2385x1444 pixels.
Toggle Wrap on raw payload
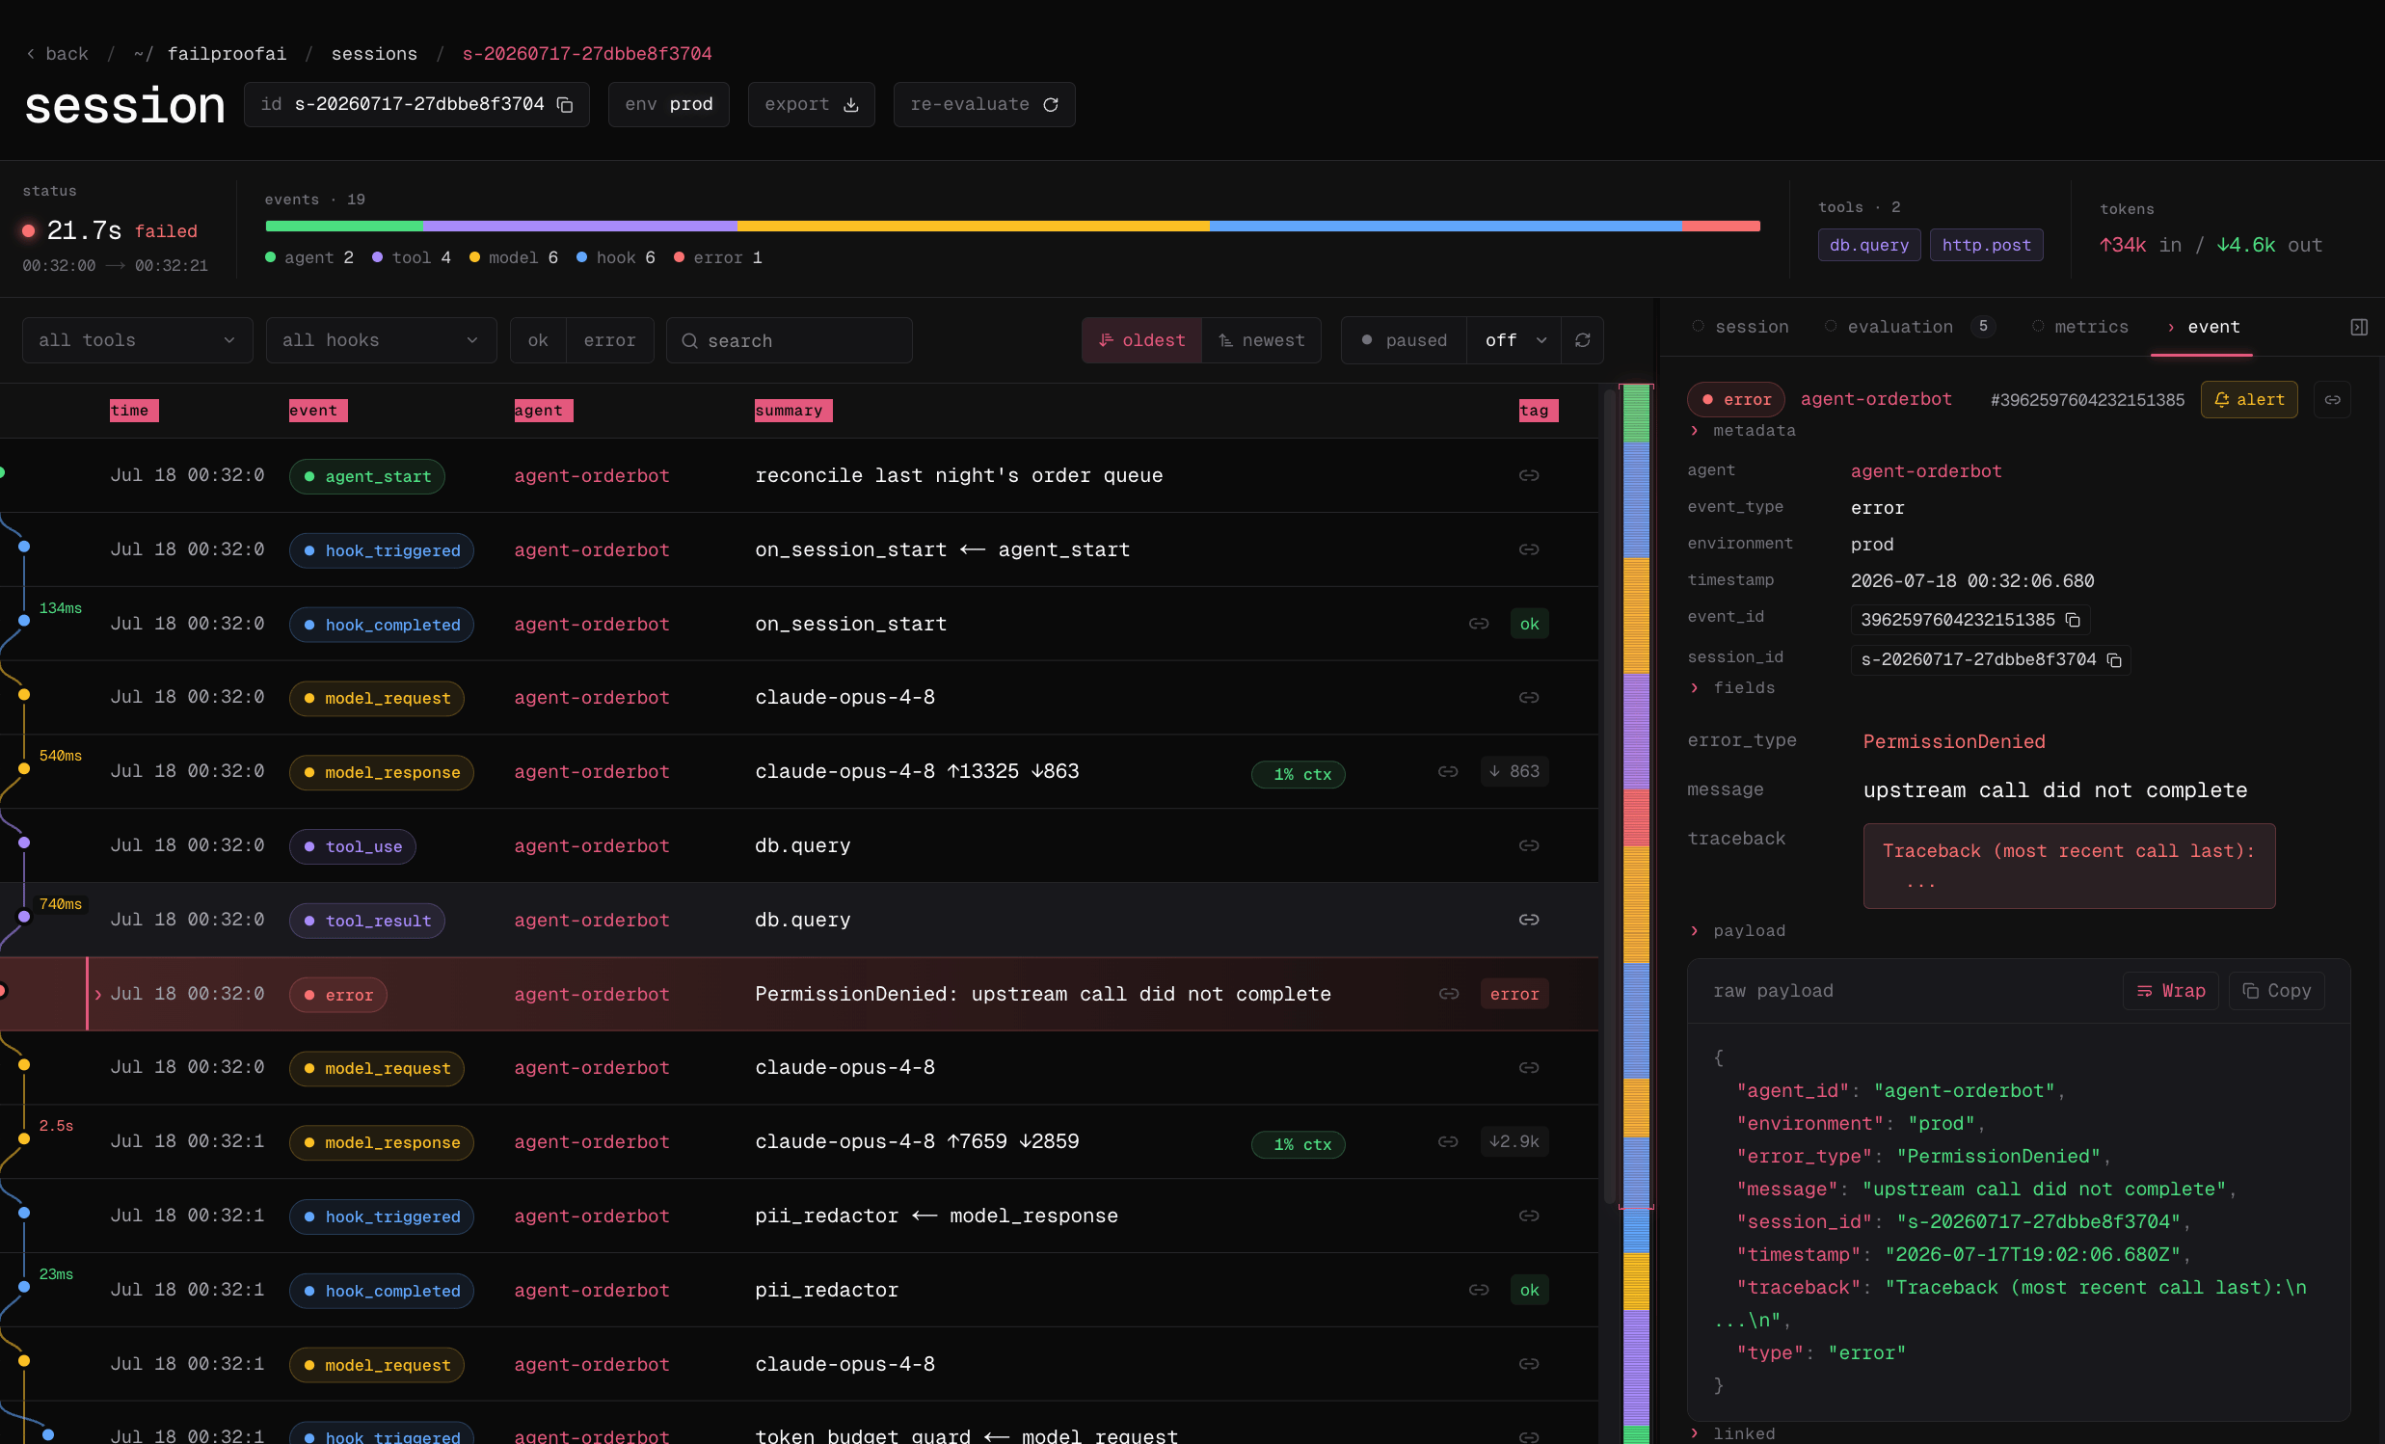pos(2170,991)
